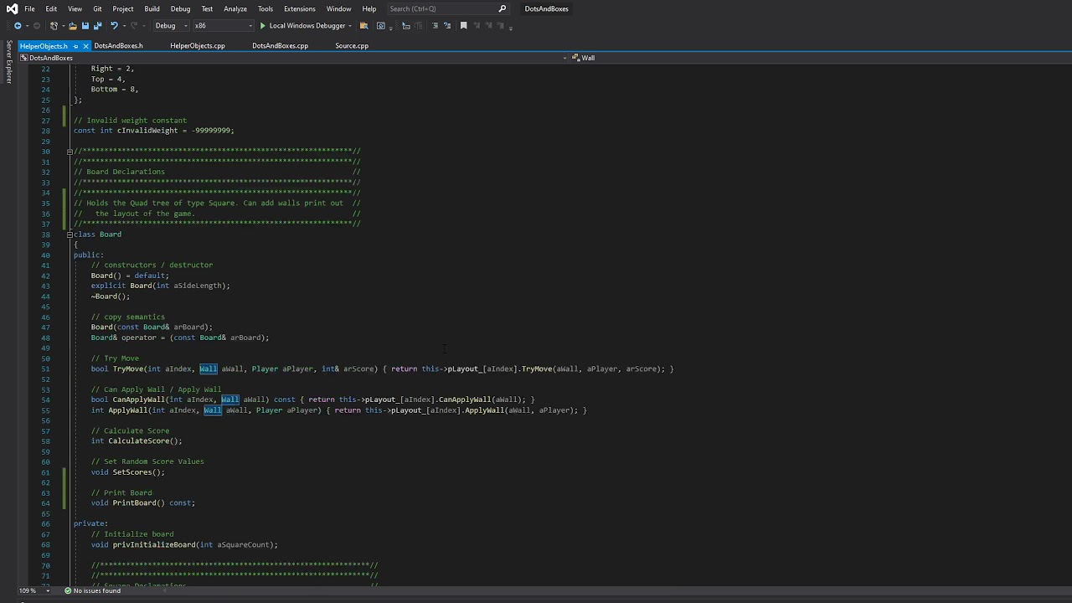Viewport: 1072px width, 603px height.
Task: Click the ApplyWall function name on line 55
Action: point(128,410)
